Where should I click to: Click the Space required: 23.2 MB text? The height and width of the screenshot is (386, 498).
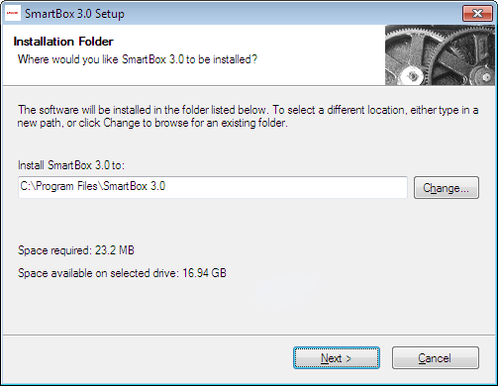tap(76, 250)
